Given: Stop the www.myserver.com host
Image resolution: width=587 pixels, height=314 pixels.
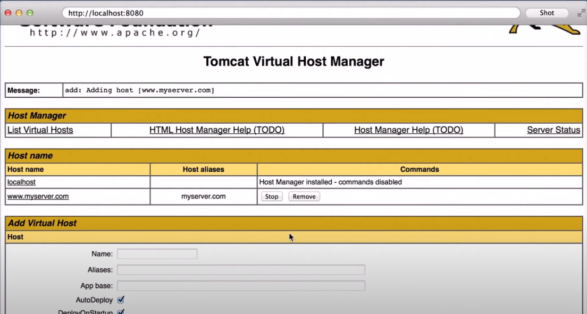Looking at the screenshot, I should pos(271,197).
